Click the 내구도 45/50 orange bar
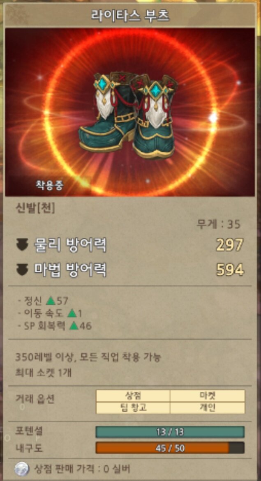 point(170,448)
